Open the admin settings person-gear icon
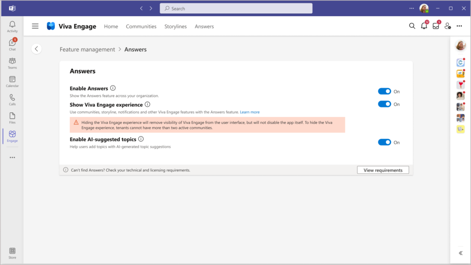471x265 pixels. click(448, 26)
